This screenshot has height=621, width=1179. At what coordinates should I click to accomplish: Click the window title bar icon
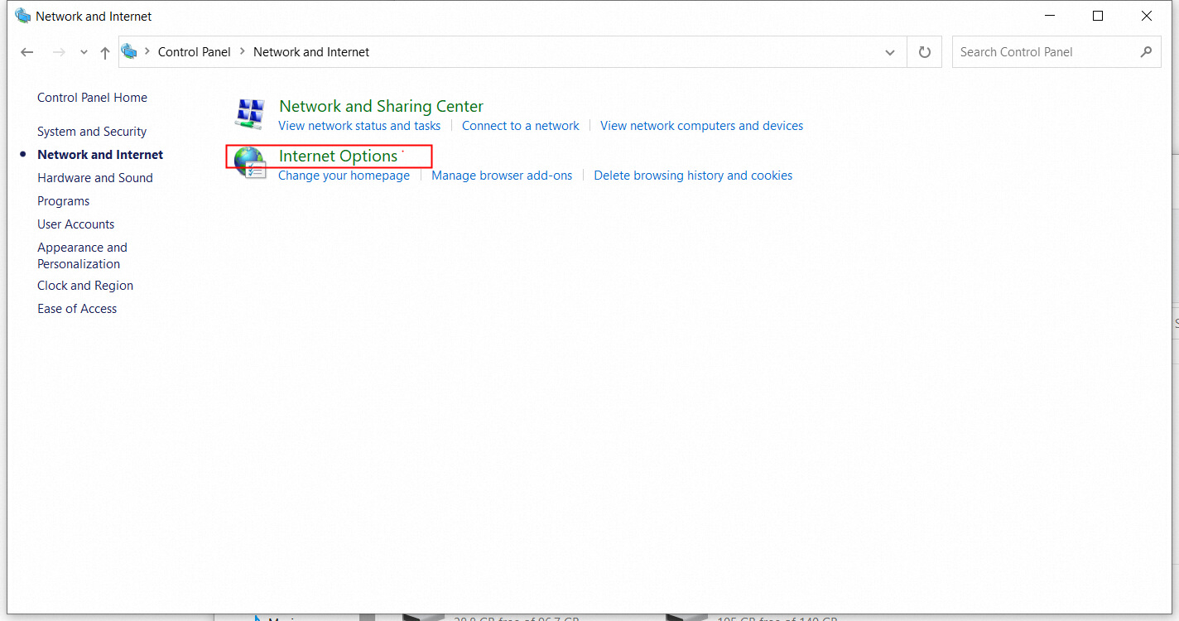click(x=23, y=16)
